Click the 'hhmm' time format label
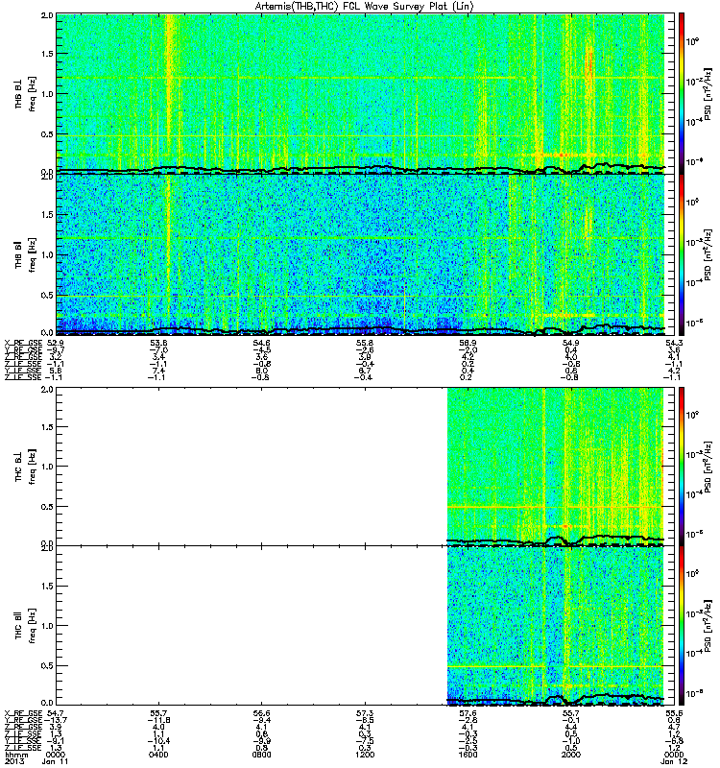The image size is (720, 768). [16, 755]
